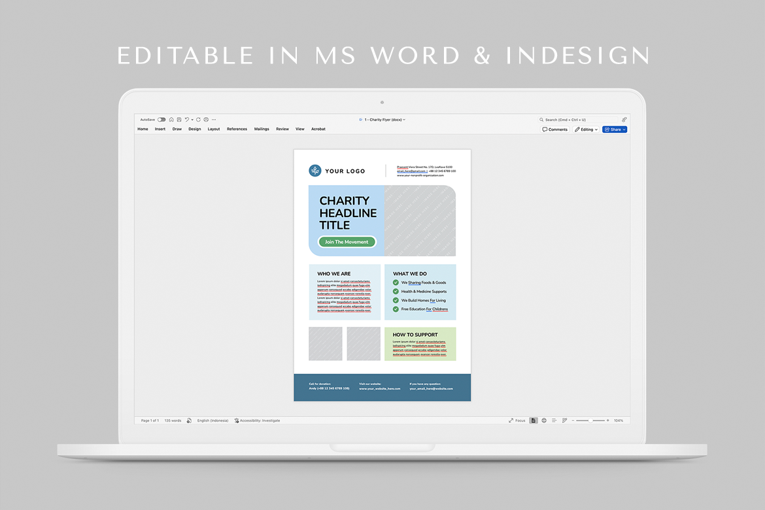Open the Comments pane button
The image size is (765, 510).
tap(555, 129)
